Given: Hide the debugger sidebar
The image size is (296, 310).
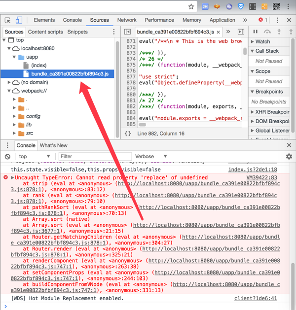Looking at the screenshot, I should coord(241,32).
